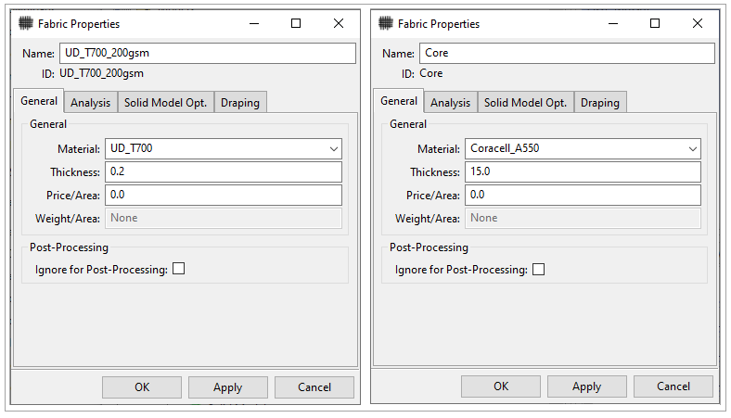Select Solid Model Opt. tab in Core dialog
Viewport: 731px width, 418px height.
[525, 103]
